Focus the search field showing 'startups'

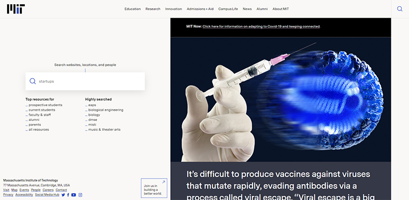(x=85, y=81)
